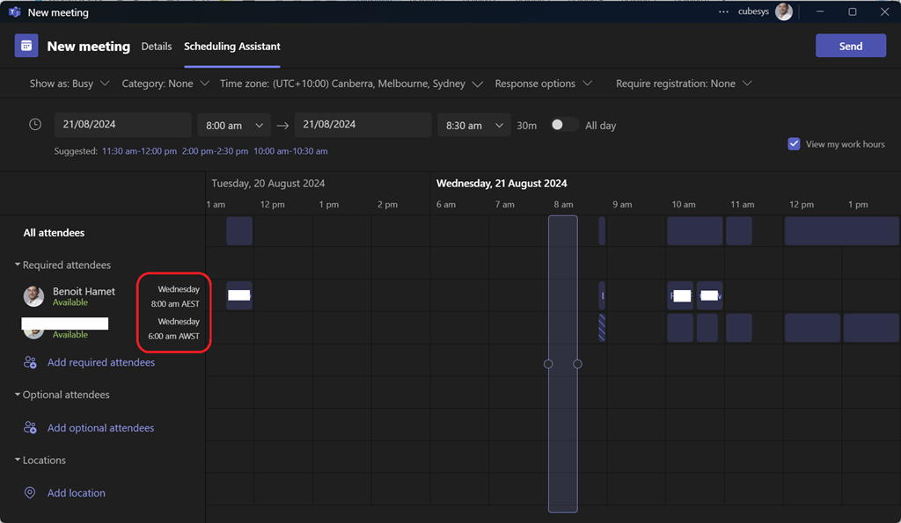Click the Teams logo in title bar
The height and width of the screenshot is (523, 901).
click(14, 12)
